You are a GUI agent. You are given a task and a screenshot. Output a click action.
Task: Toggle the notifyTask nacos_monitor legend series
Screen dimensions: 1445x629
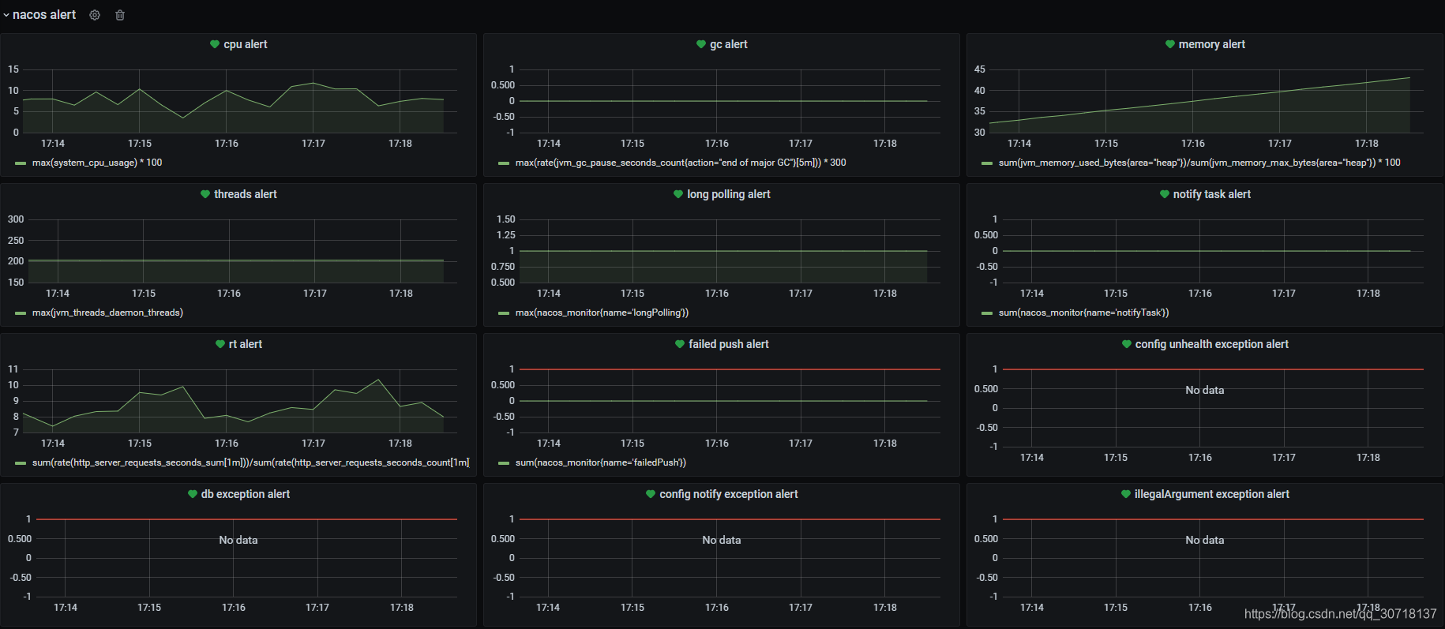[1083, 313]
